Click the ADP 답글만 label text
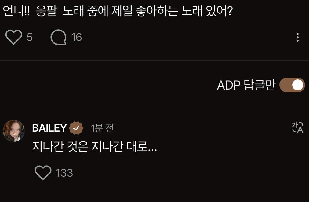The height and width of the screenshot is (202, 309). click(246, 85)
